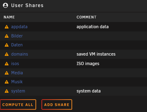147x112 pixels.
Task: Select the domains share link
Action: [20, 54]
